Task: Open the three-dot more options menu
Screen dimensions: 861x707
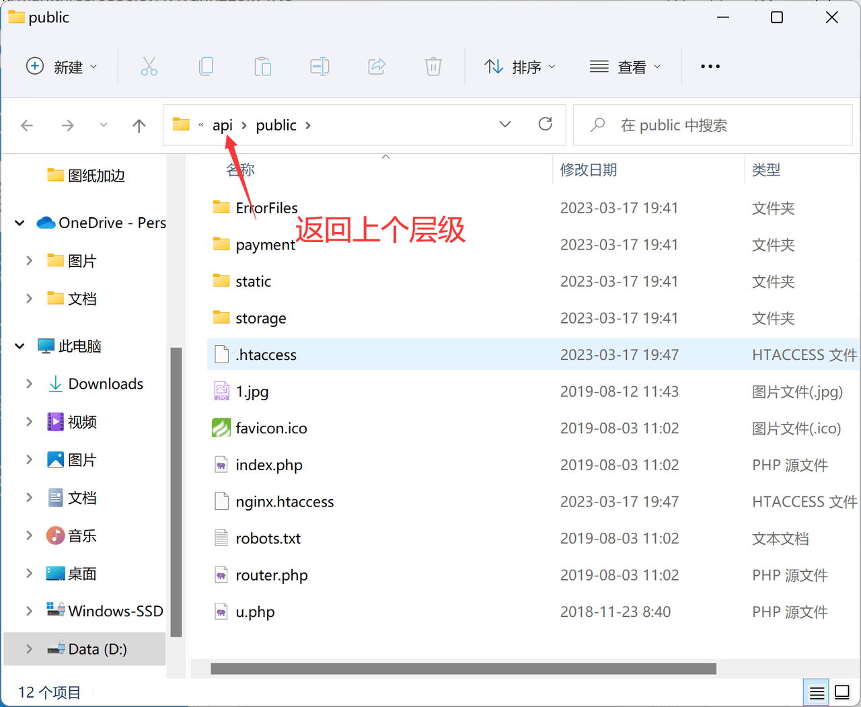Action: pos(710,67)
